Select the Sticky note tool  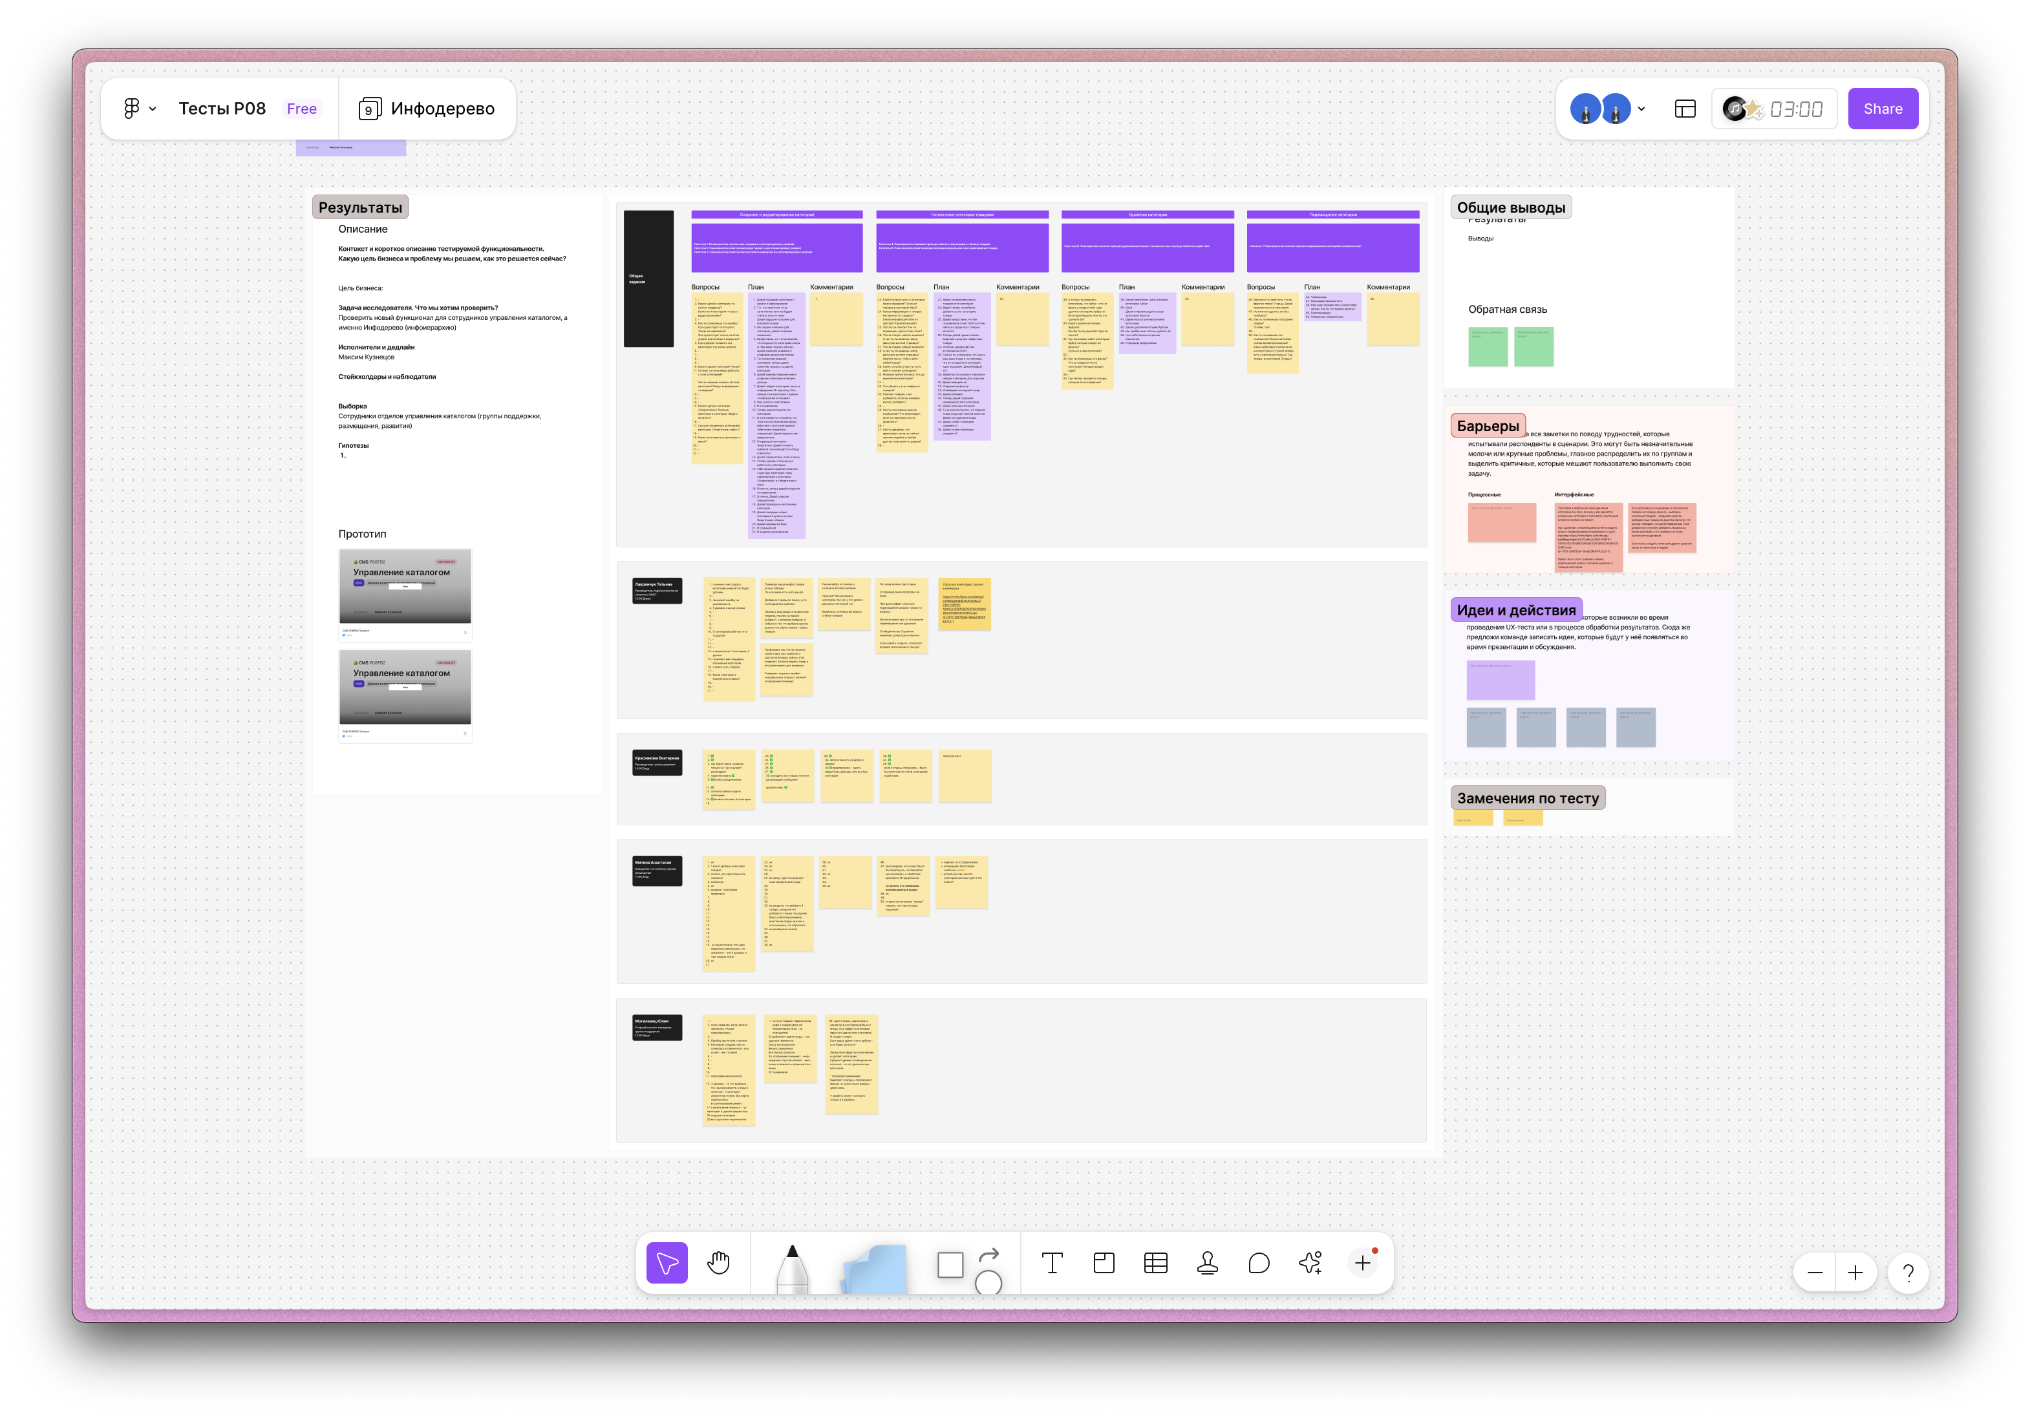coord(875,1269)
